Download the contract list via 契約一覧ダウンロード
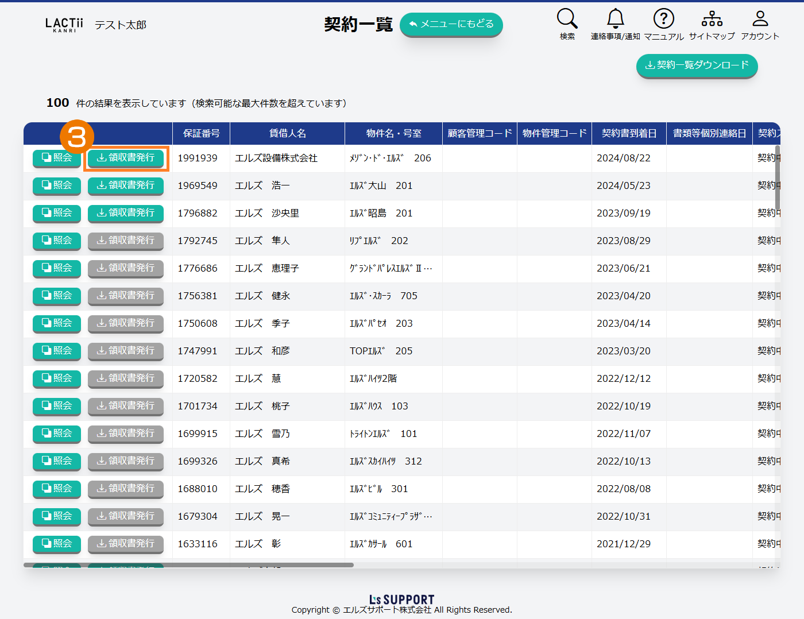Image resolution: width=804 pixels, height=619 pixels. click(697, 65)
